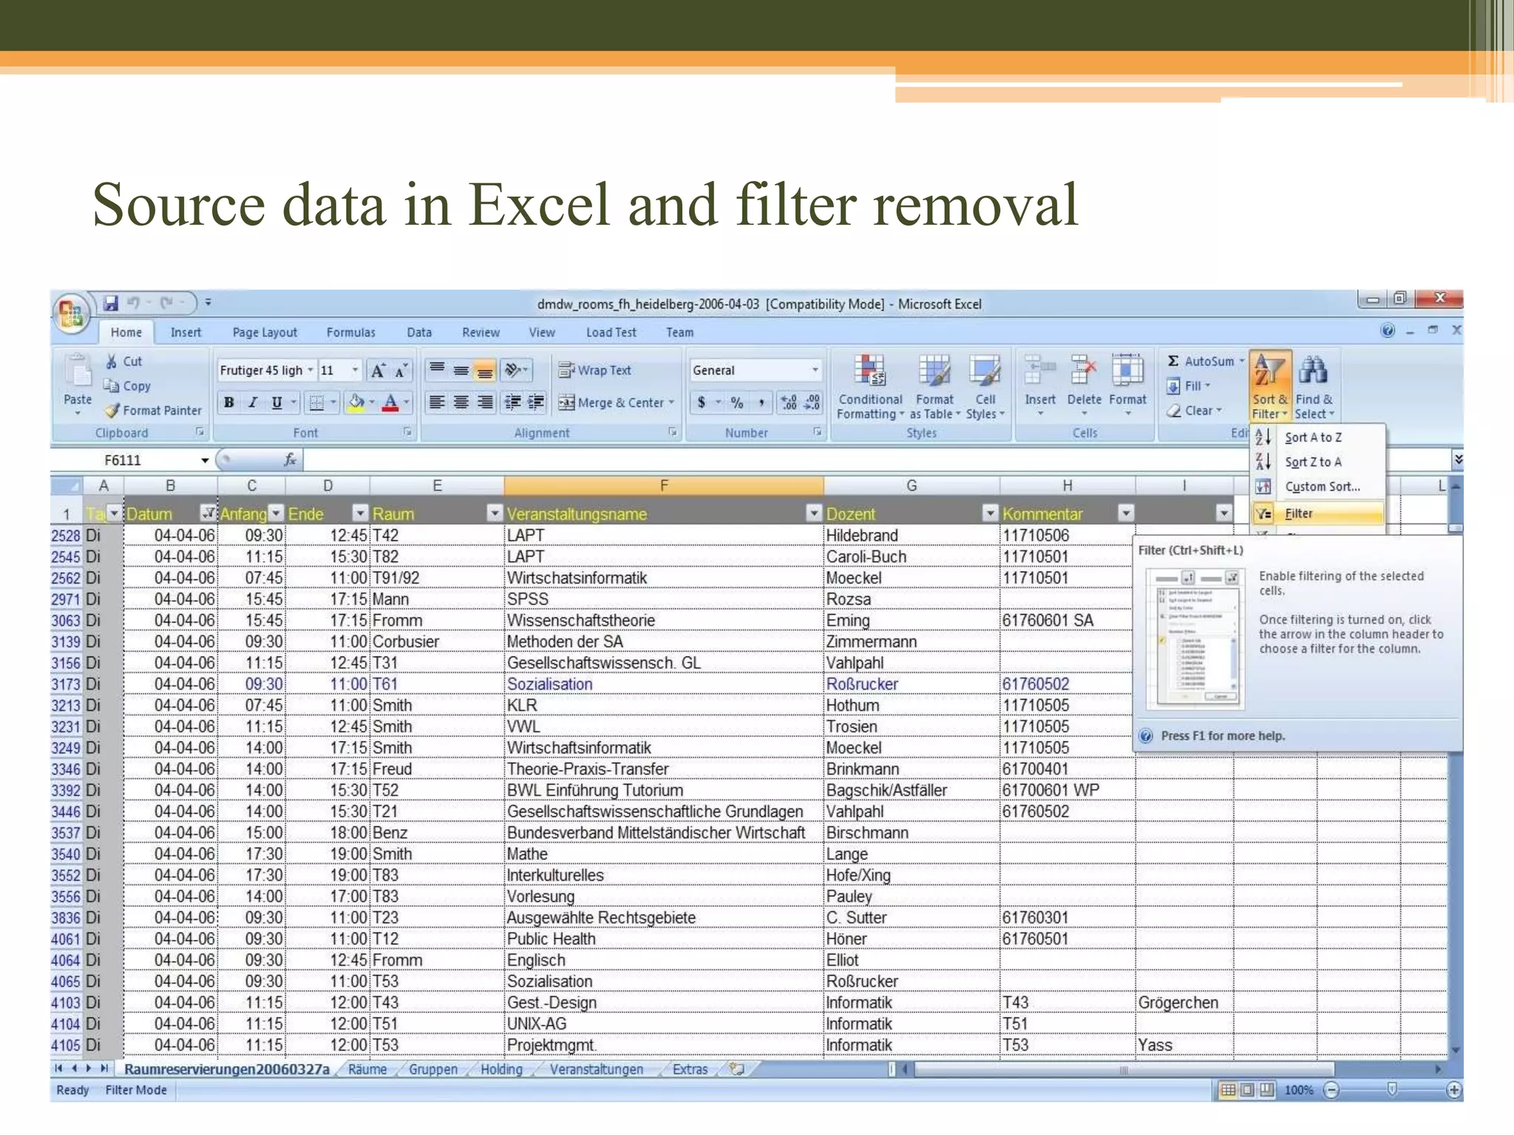1514x1135 pixels.
Task: Click the Format as Table icon
Action: pos(934,370)
